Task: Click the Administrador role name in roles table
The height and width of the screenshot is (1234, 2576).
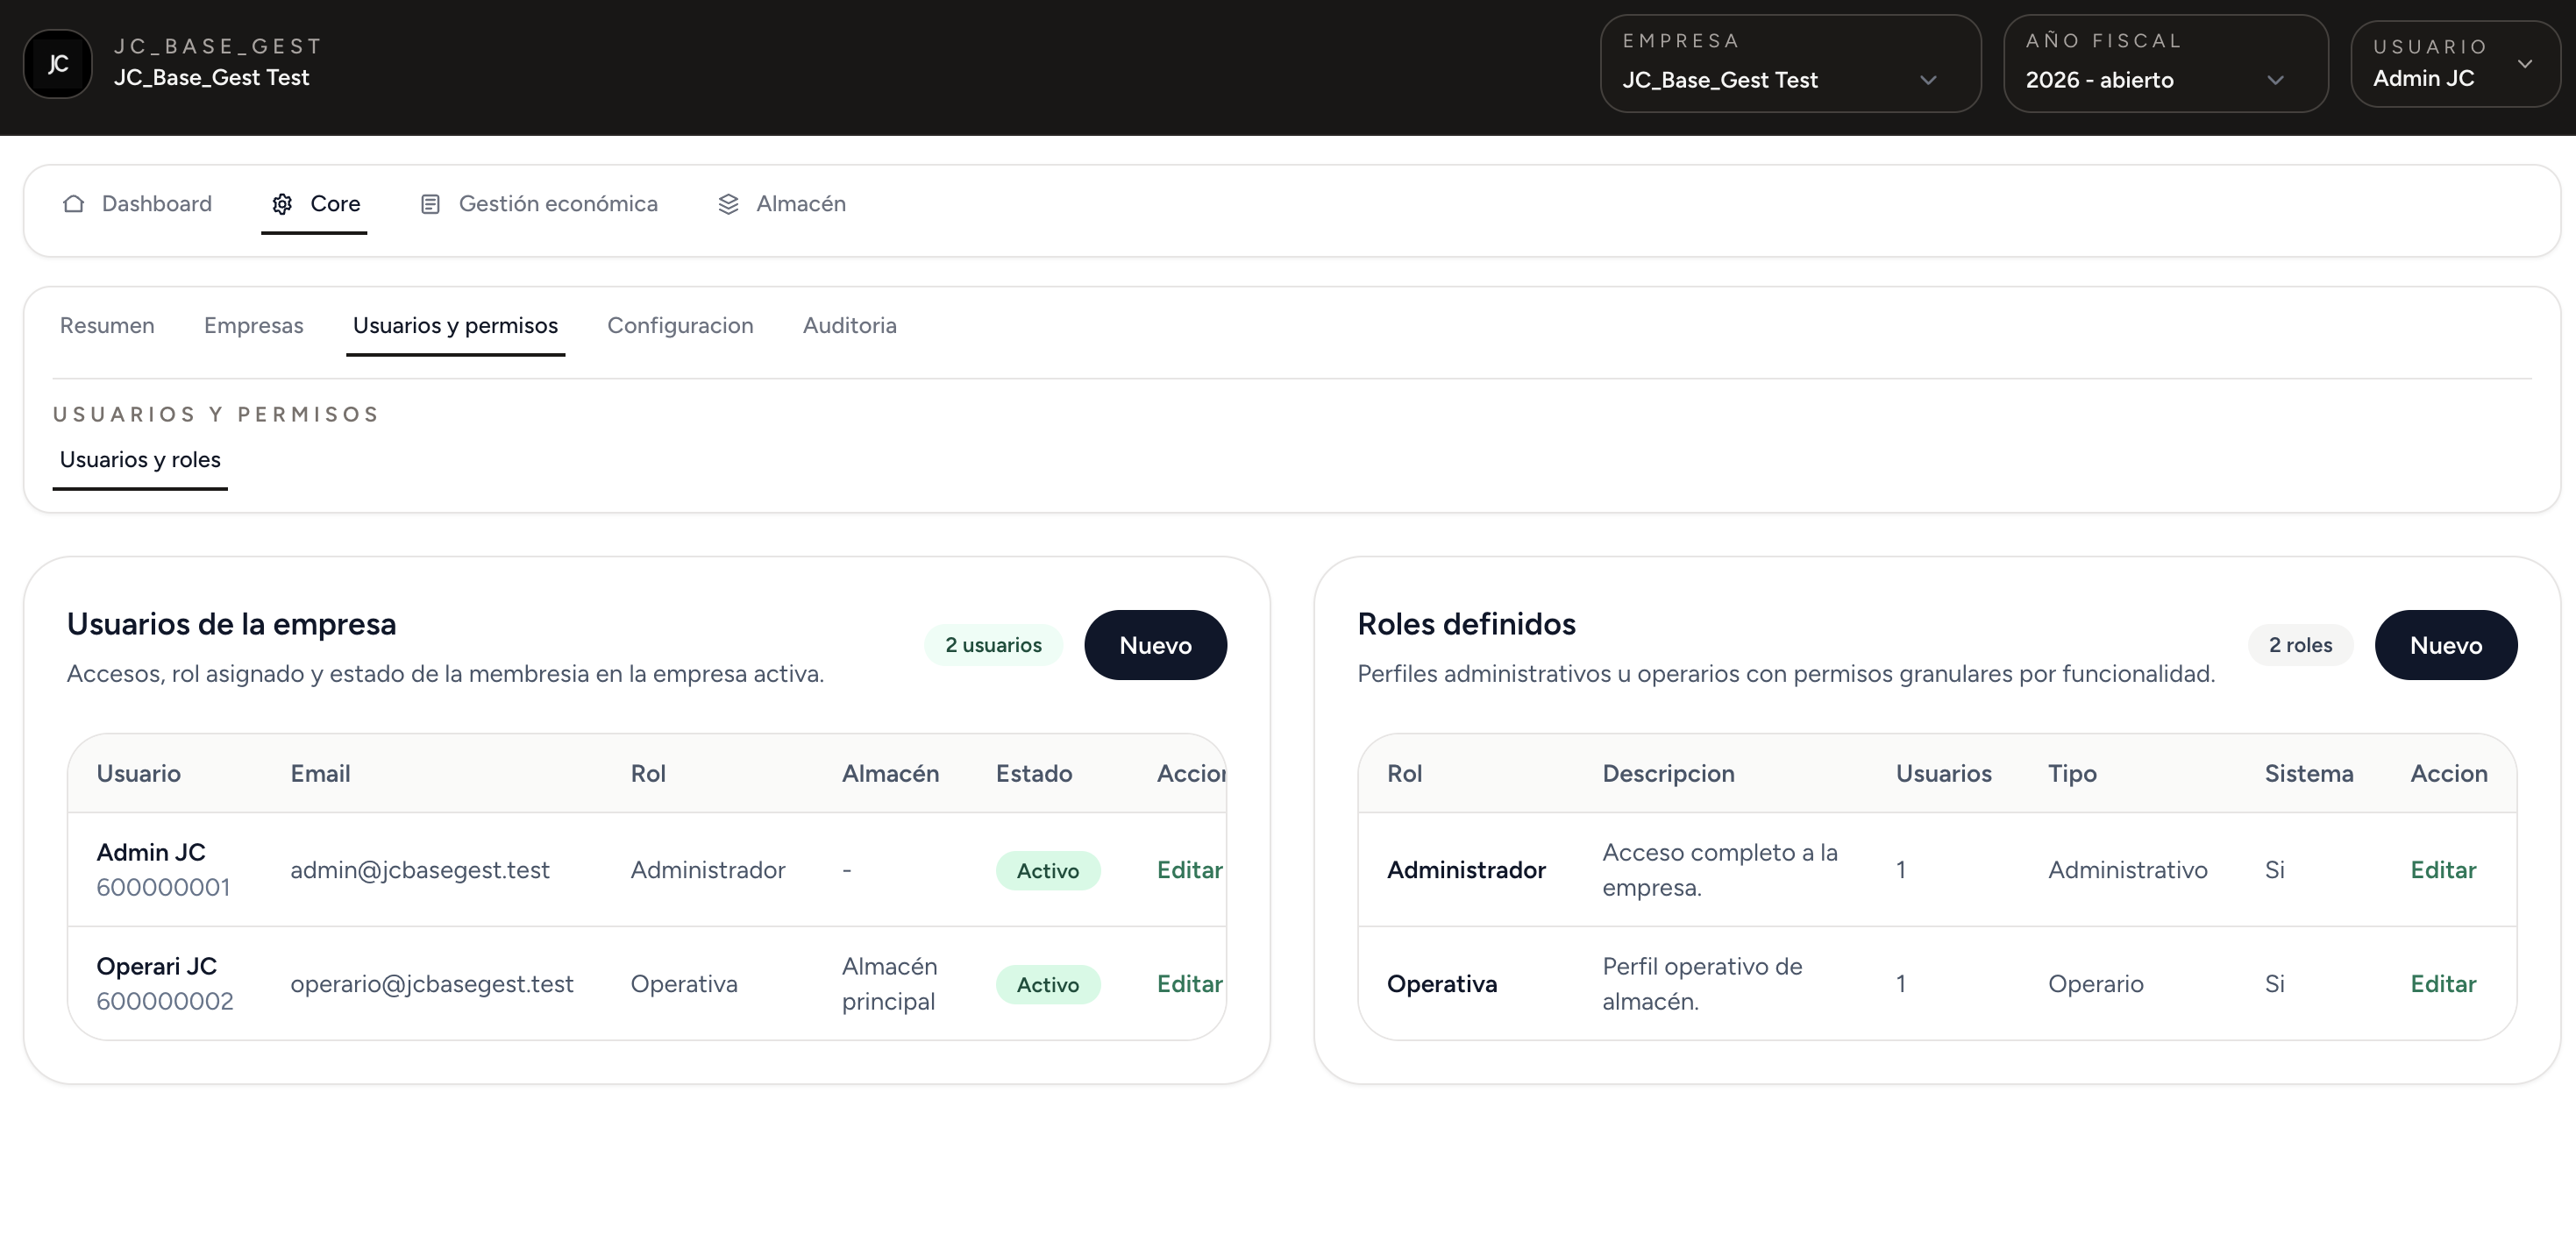Action: pos(1466,870)
